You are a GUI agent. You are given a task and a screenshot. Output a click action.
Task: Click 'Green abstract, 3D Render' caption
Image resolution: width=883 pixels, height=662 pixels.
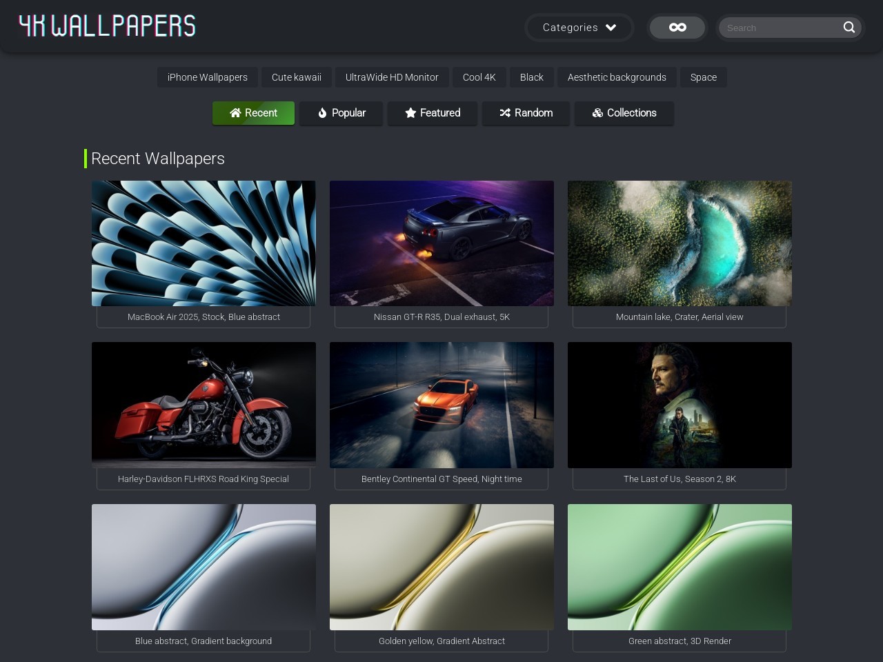pos(679,641)
